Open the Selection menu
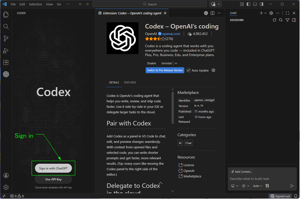Viewport: 300px width, 199px height. [35, 4]
